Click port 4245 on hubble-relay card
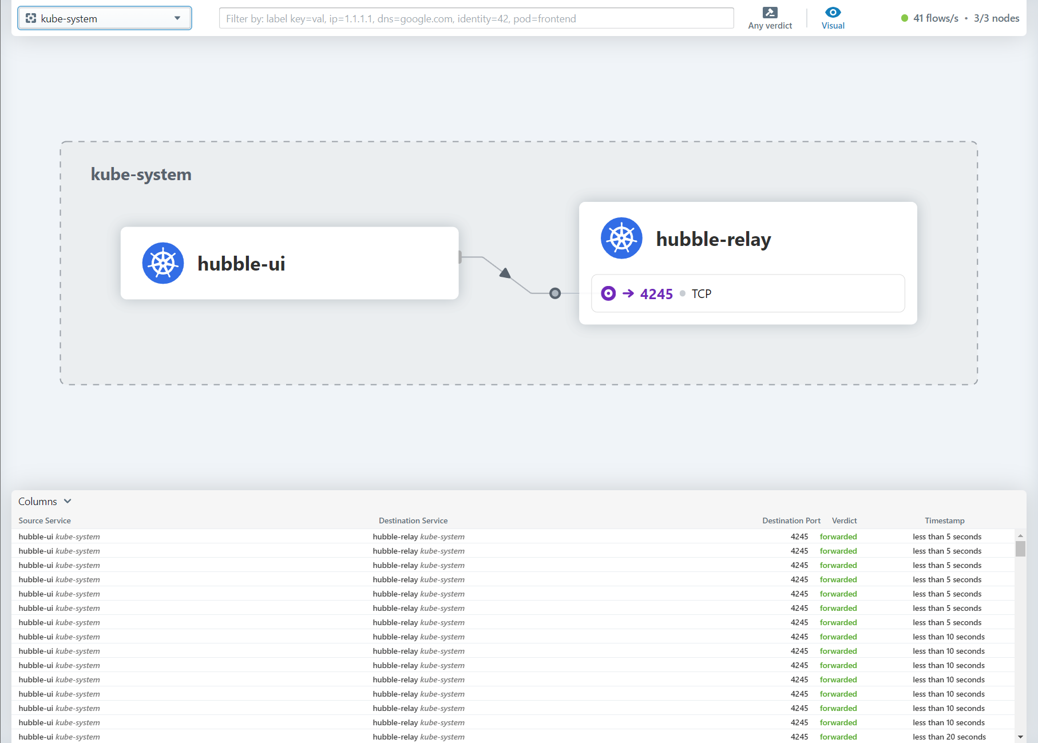 pos(656,294)
